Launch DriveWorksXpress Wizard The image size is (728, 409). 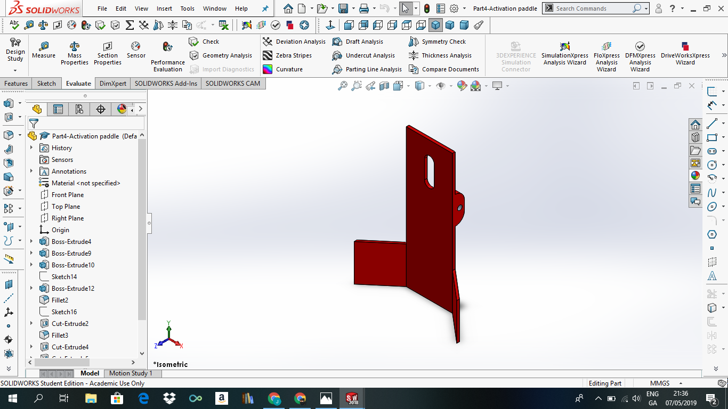[685, 54]
